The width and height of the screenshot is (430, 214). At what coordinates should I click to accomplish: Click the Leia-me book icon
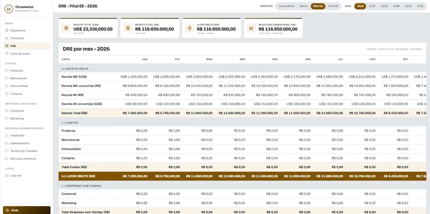pos(7,176)
